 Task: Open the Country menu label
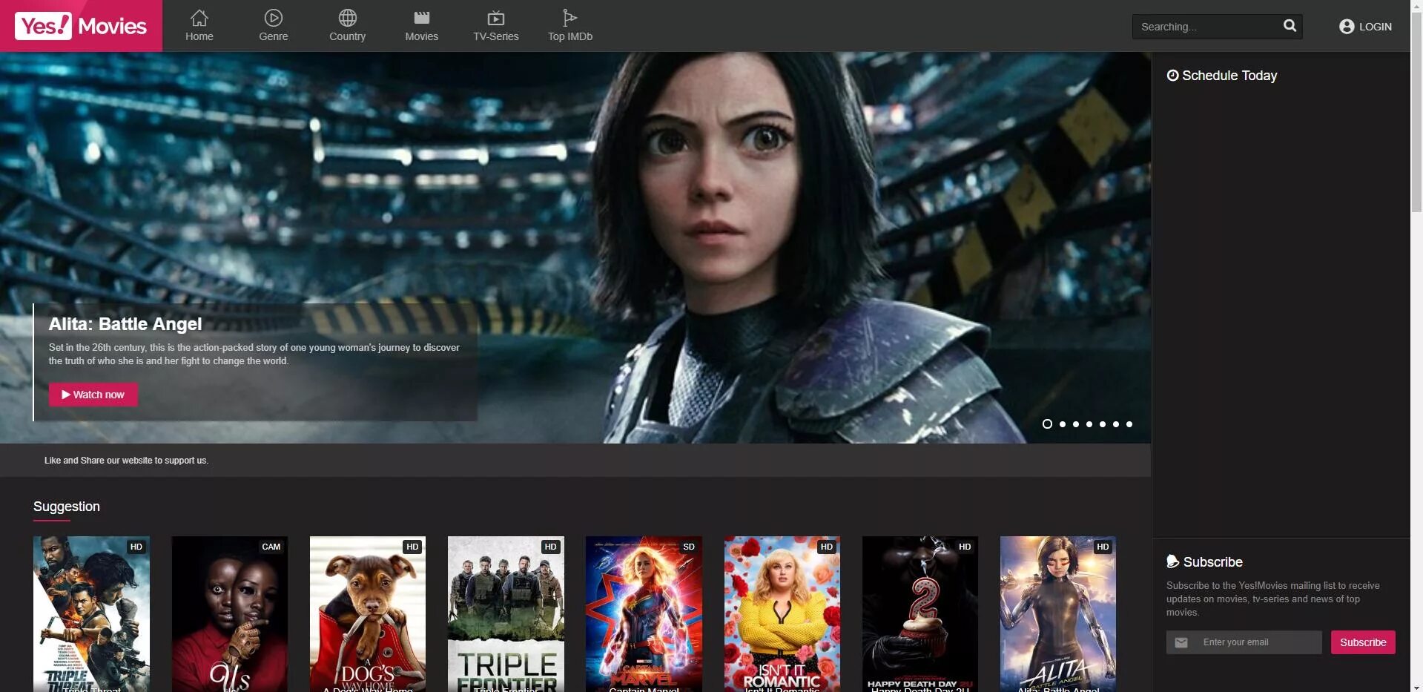348,36
